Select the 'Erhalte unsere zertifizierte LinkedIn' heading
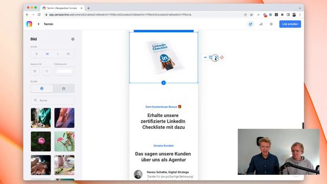The height and width of the screenshot is (184, 327). 163,121
